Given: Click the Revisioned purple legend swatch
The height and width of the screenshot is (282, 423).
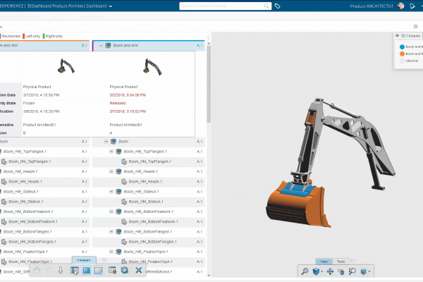Looking at the screenshot, I should tap(1, 36).
